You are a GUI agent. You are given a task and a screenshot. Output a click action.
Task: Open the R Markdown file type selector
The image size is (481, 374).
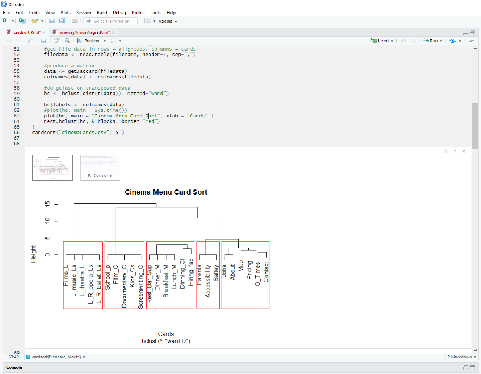(x=462, y=357)
